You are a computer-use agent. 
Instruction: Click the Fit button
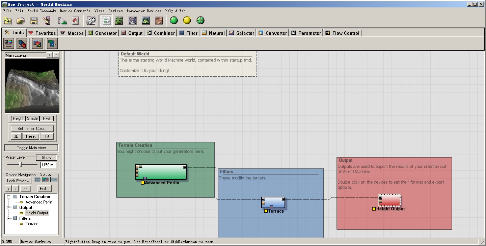(47, 136)
